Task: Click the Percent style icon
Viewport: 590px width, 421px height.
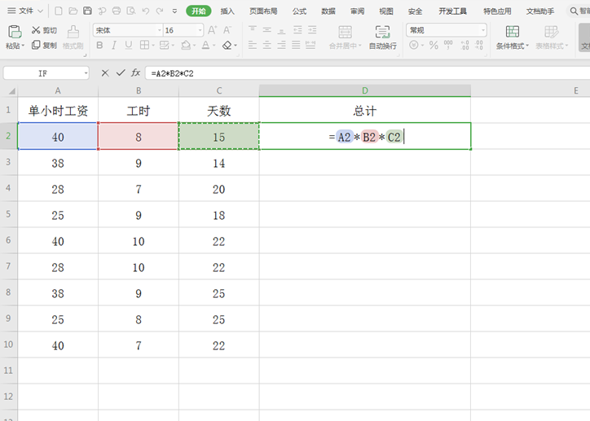Action: tap(434, 46)
